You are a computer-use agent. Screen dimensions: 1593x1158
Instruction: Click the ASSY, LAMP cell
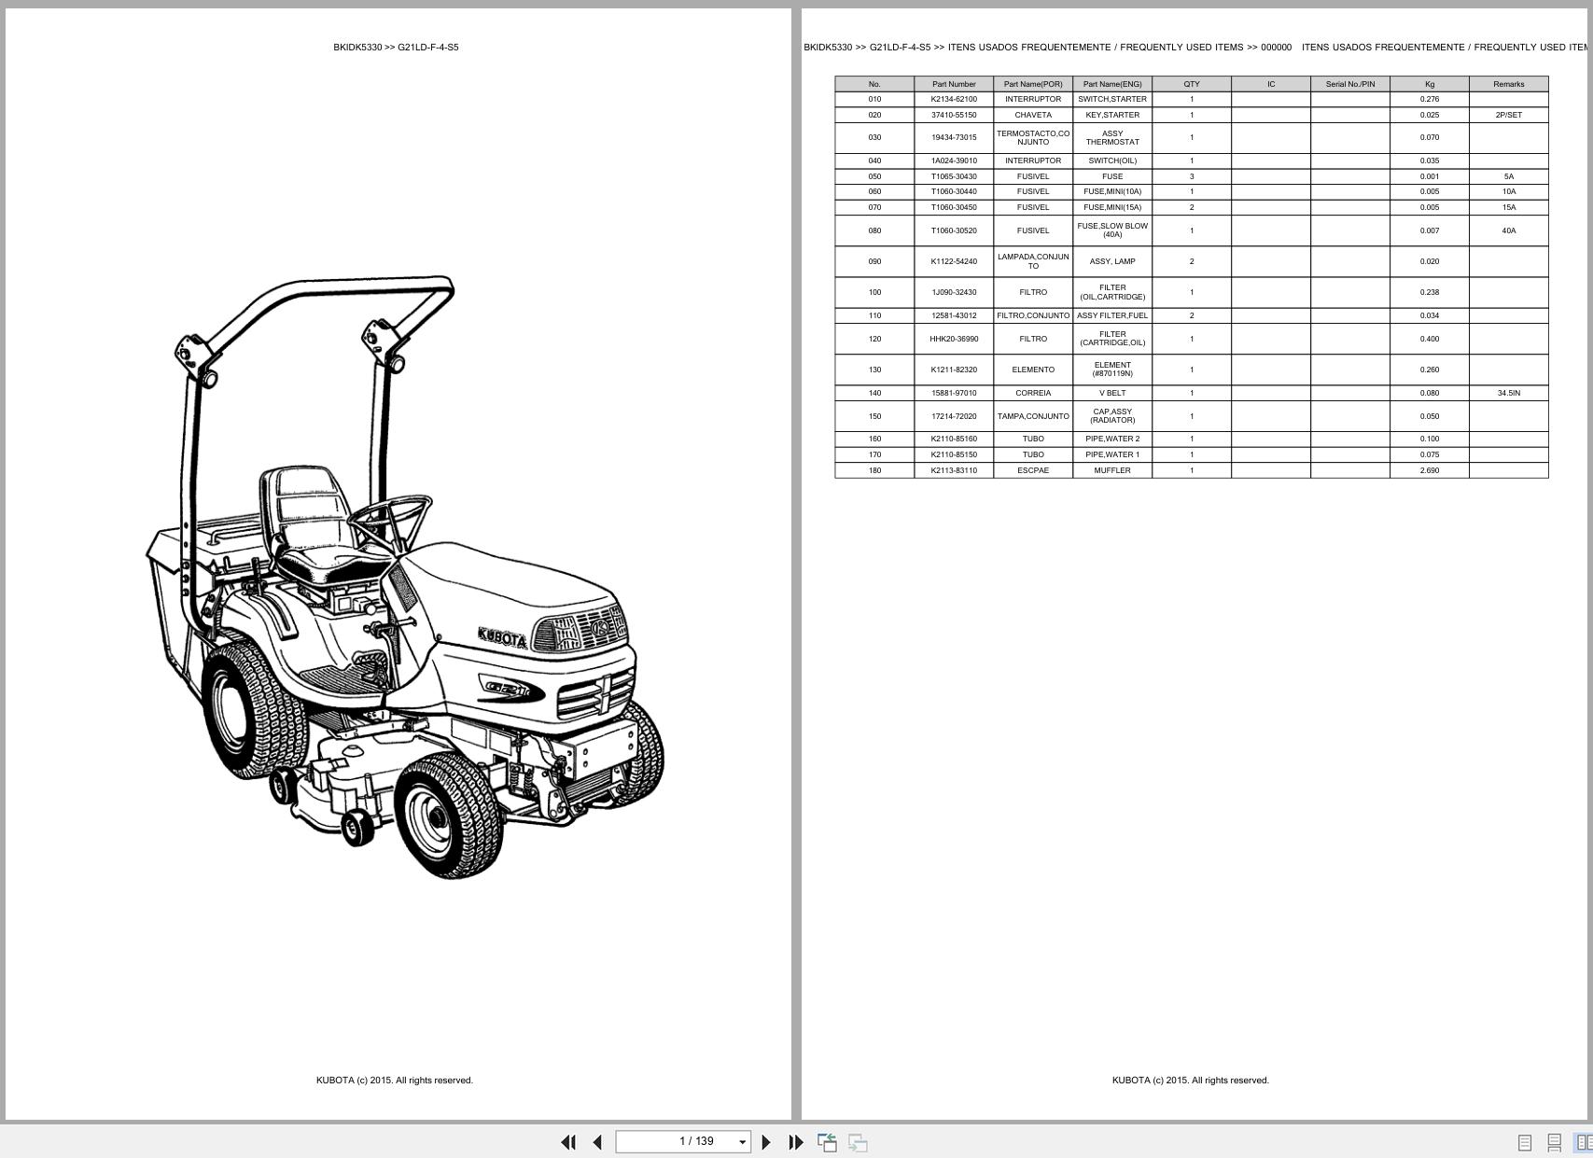point(1112,261)
